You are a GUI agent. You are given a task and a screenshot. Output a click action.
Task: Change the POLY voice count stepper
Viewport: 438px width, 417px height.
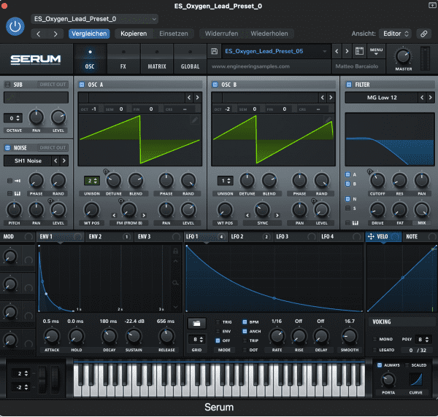423,340
